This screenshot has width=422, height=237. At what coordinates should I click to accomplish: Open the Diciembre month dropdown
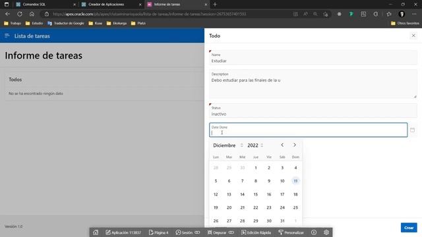click(x=227, y=145)
